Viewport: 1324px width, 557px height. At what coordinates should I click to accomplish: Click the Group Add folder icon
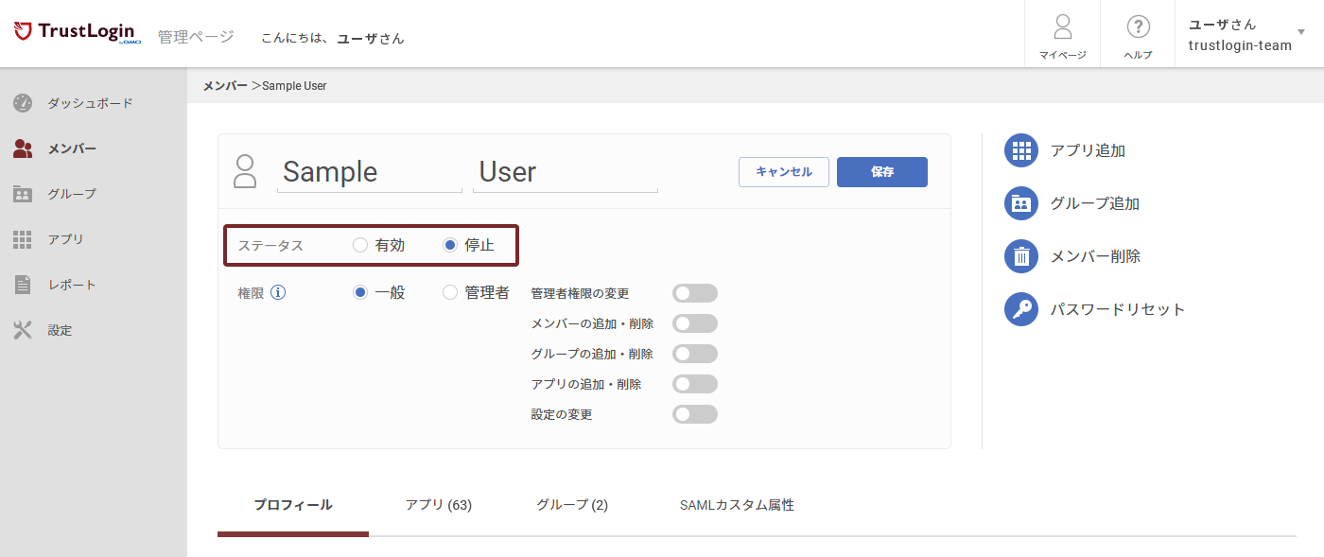[1020, 203]
